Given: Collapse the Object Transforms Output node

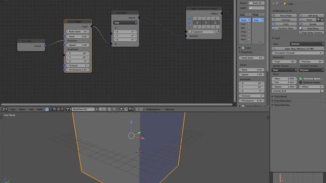Looking at the screenshot, I should click(188, 9).
